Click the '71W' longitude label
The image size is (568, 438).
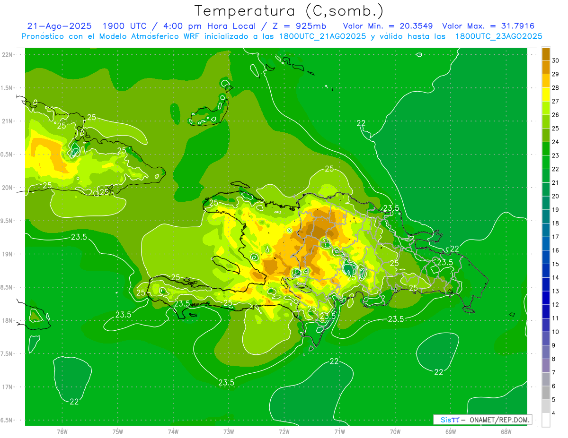pyautogui.click(x=339, y=431)
